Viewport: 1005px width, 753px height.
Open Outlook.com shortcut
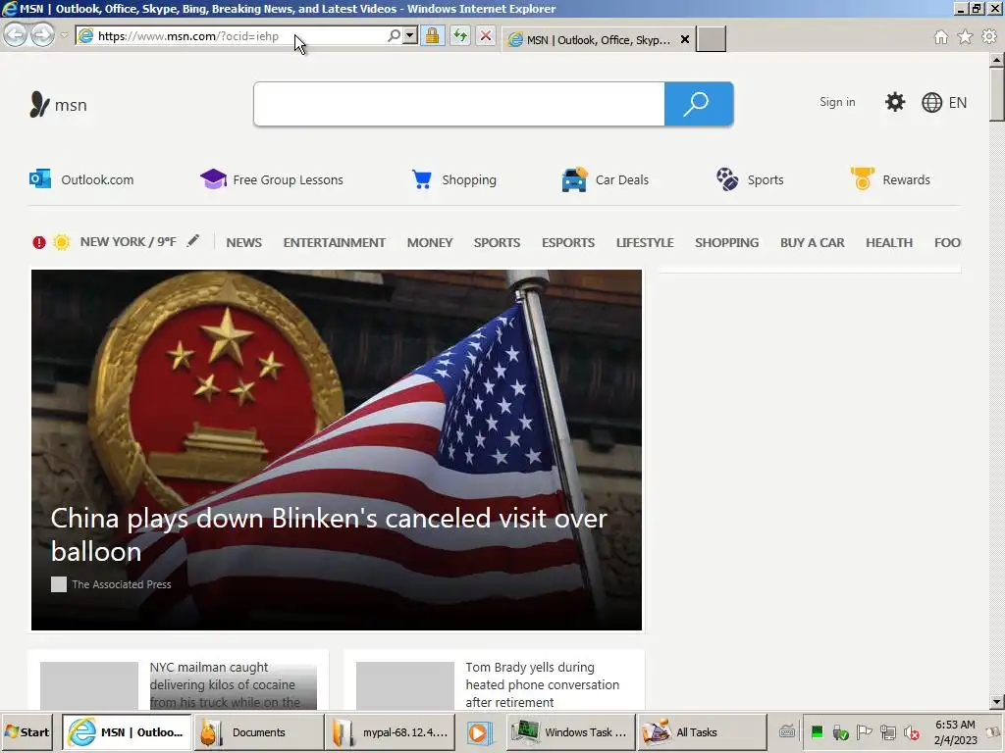tap(82, 179)
